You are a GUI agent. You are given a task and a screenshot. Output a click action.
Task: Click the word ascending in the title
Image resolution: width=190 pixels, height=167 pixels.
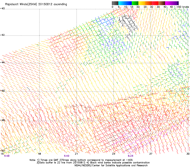tap(60, 4)
